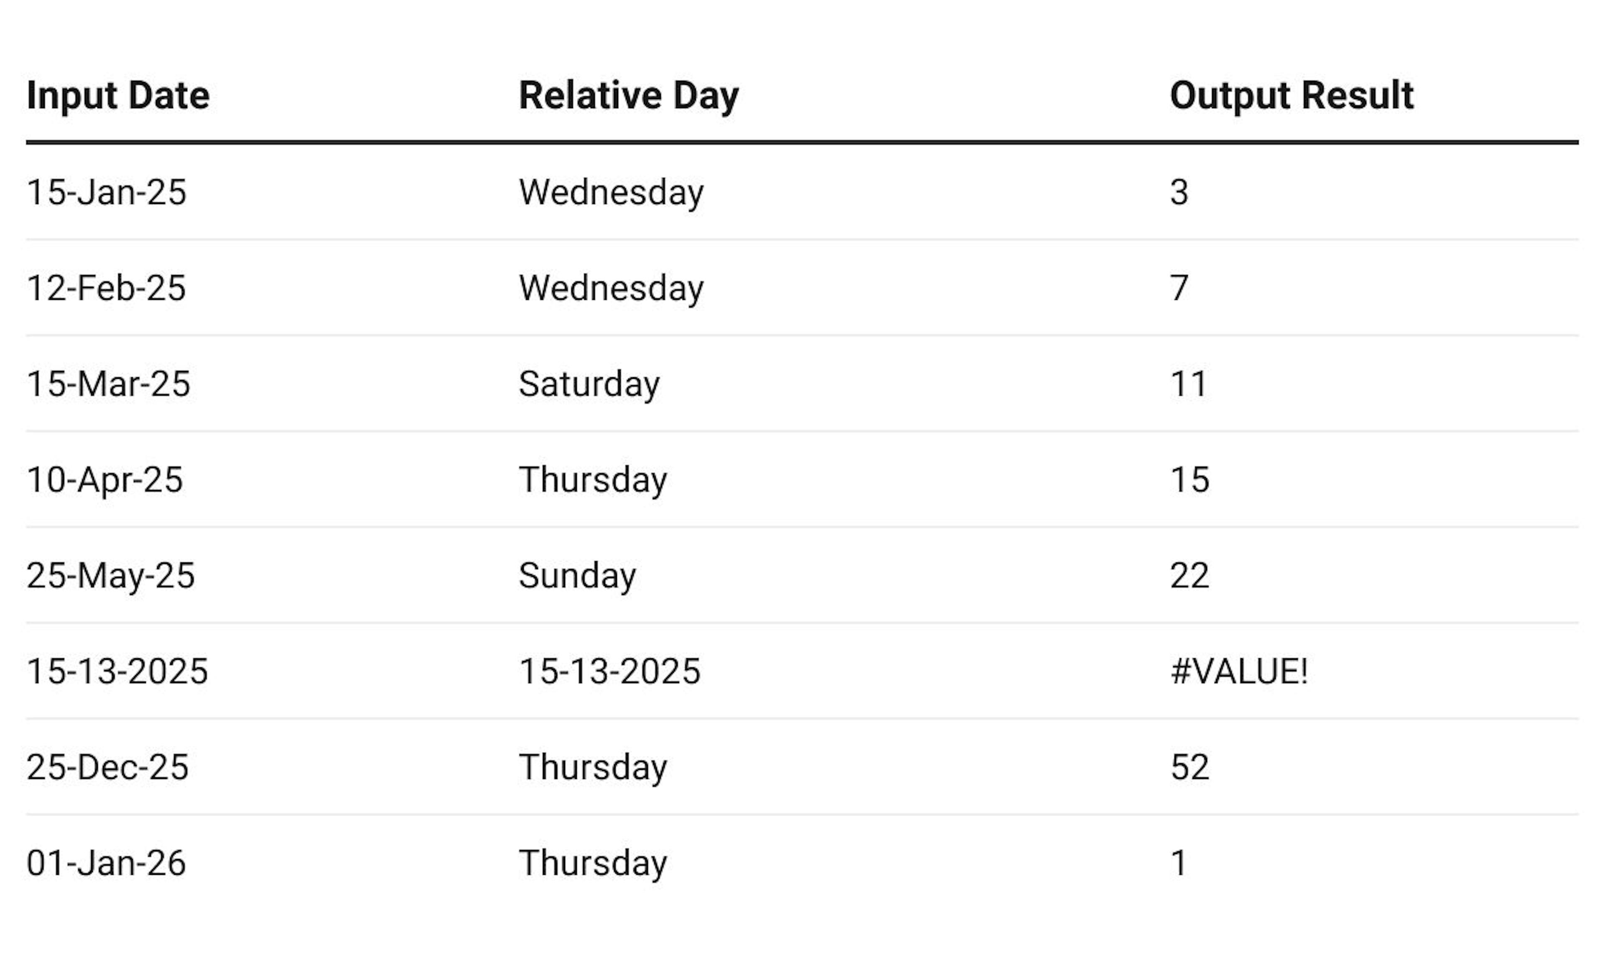Click the output result 15 cell
Screen dimensions: 1605x953
(x=1190, y=479)
